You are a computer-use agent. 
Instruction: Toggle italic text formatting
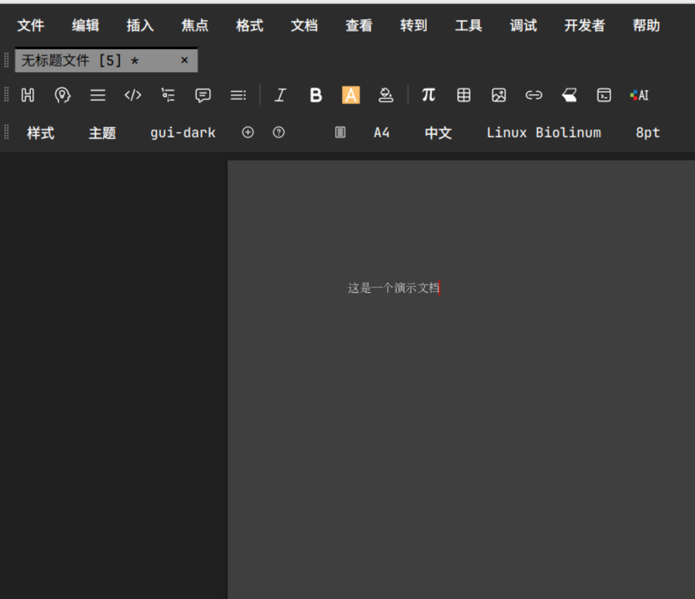pyautogui.click(x=280, y=95)
